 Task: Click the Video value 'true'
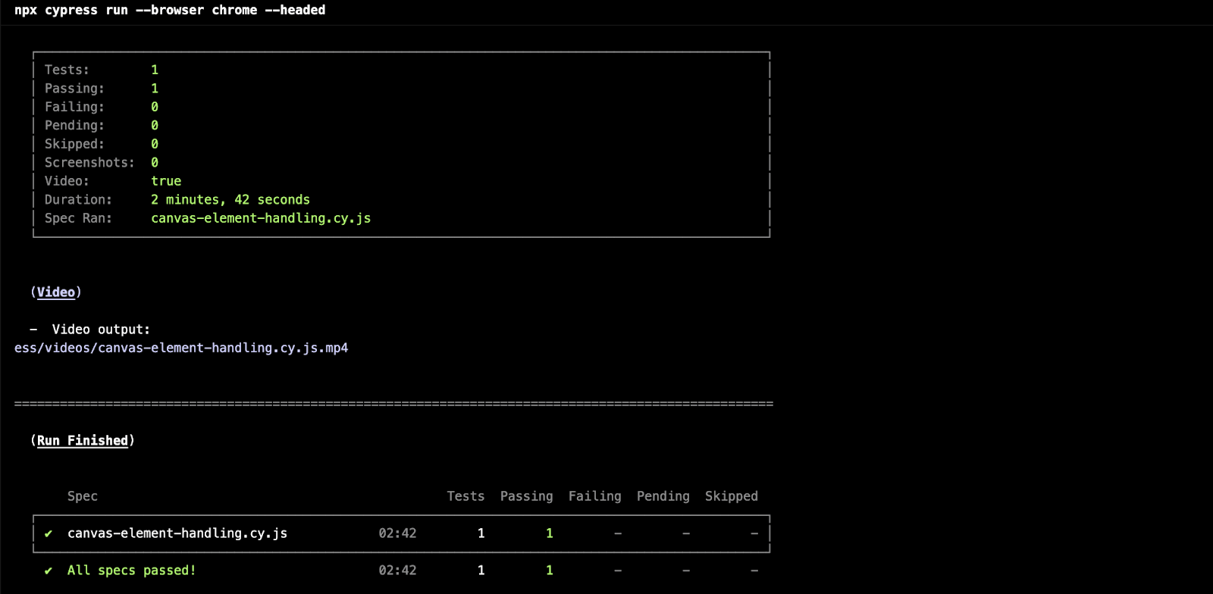(x=166, y=181)
